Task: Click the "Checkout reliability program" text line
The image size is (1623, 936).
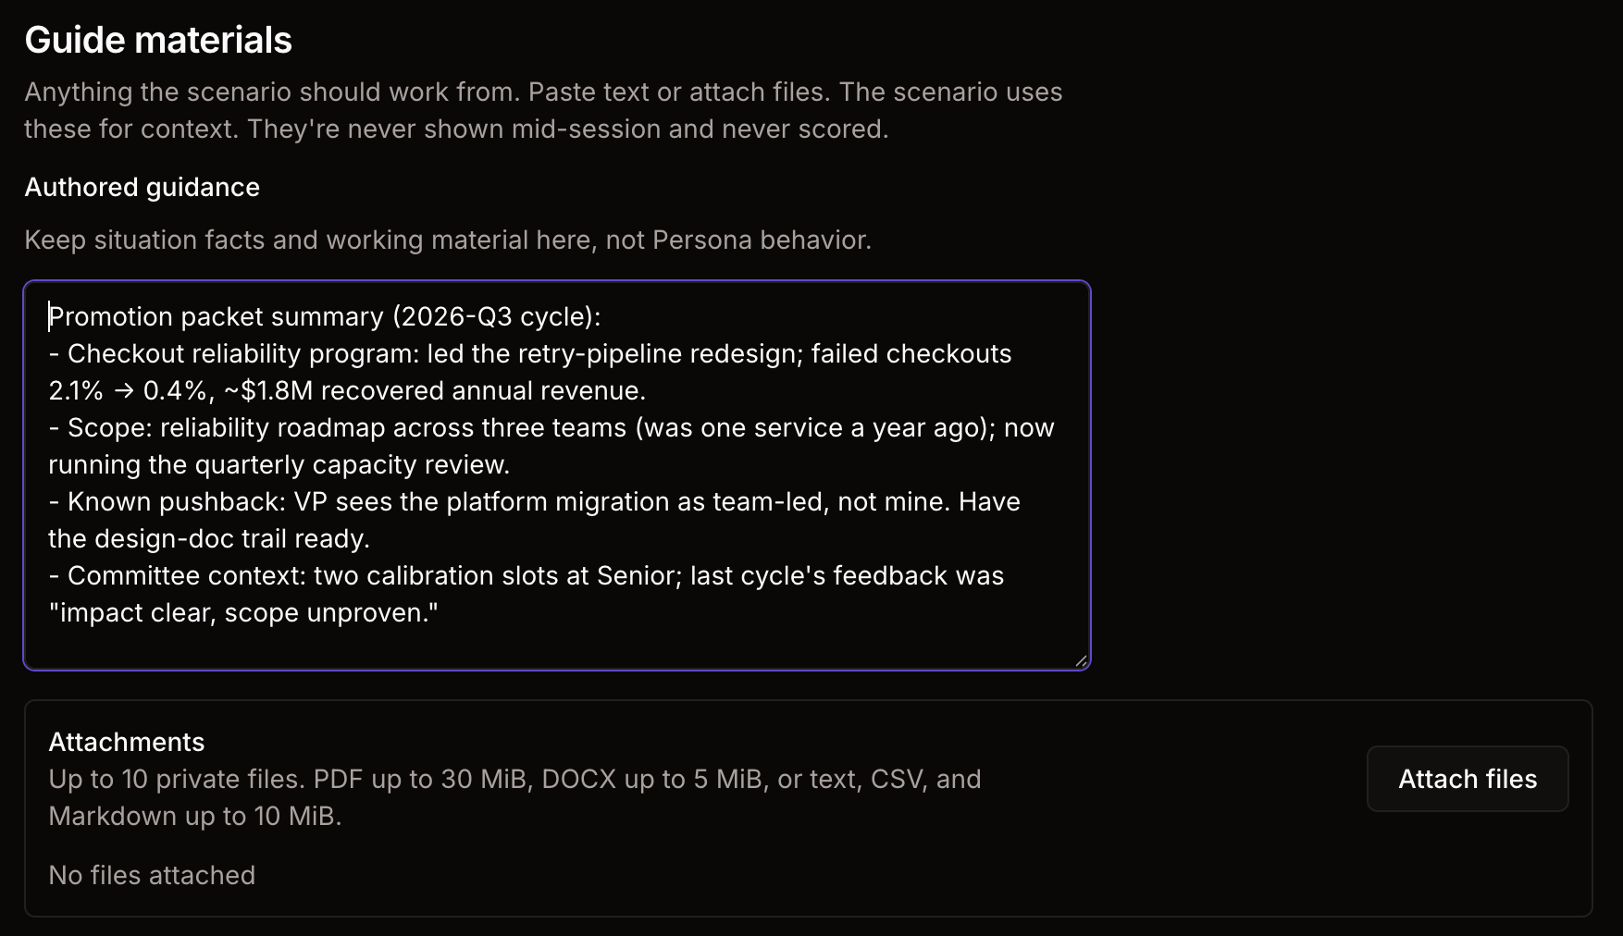Action: tap(530, 353)
